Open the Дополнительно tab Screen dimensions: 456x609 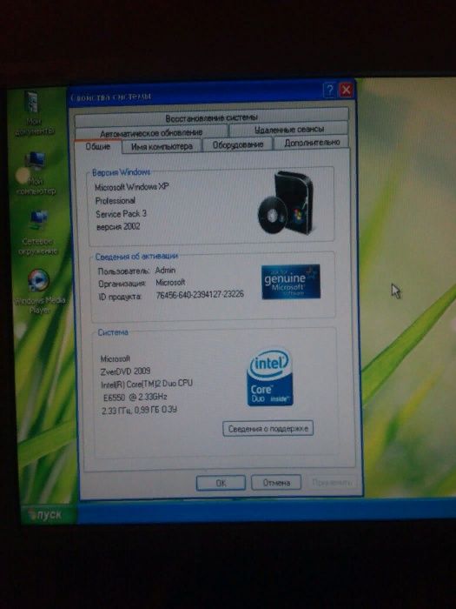click(x=312, y=143)
